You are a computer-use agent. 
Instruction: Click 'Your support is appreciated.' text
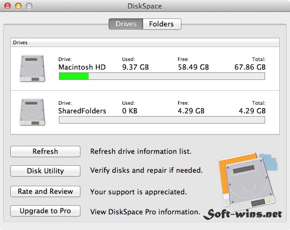tap(139, 192)
